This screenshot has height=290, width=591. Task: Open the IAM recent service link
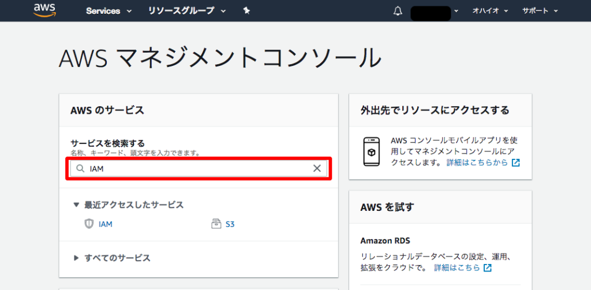106,224
